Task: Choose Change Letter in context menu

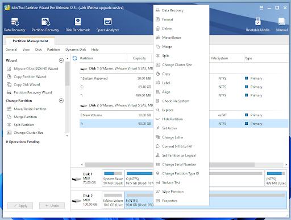Action: point(181,137)
